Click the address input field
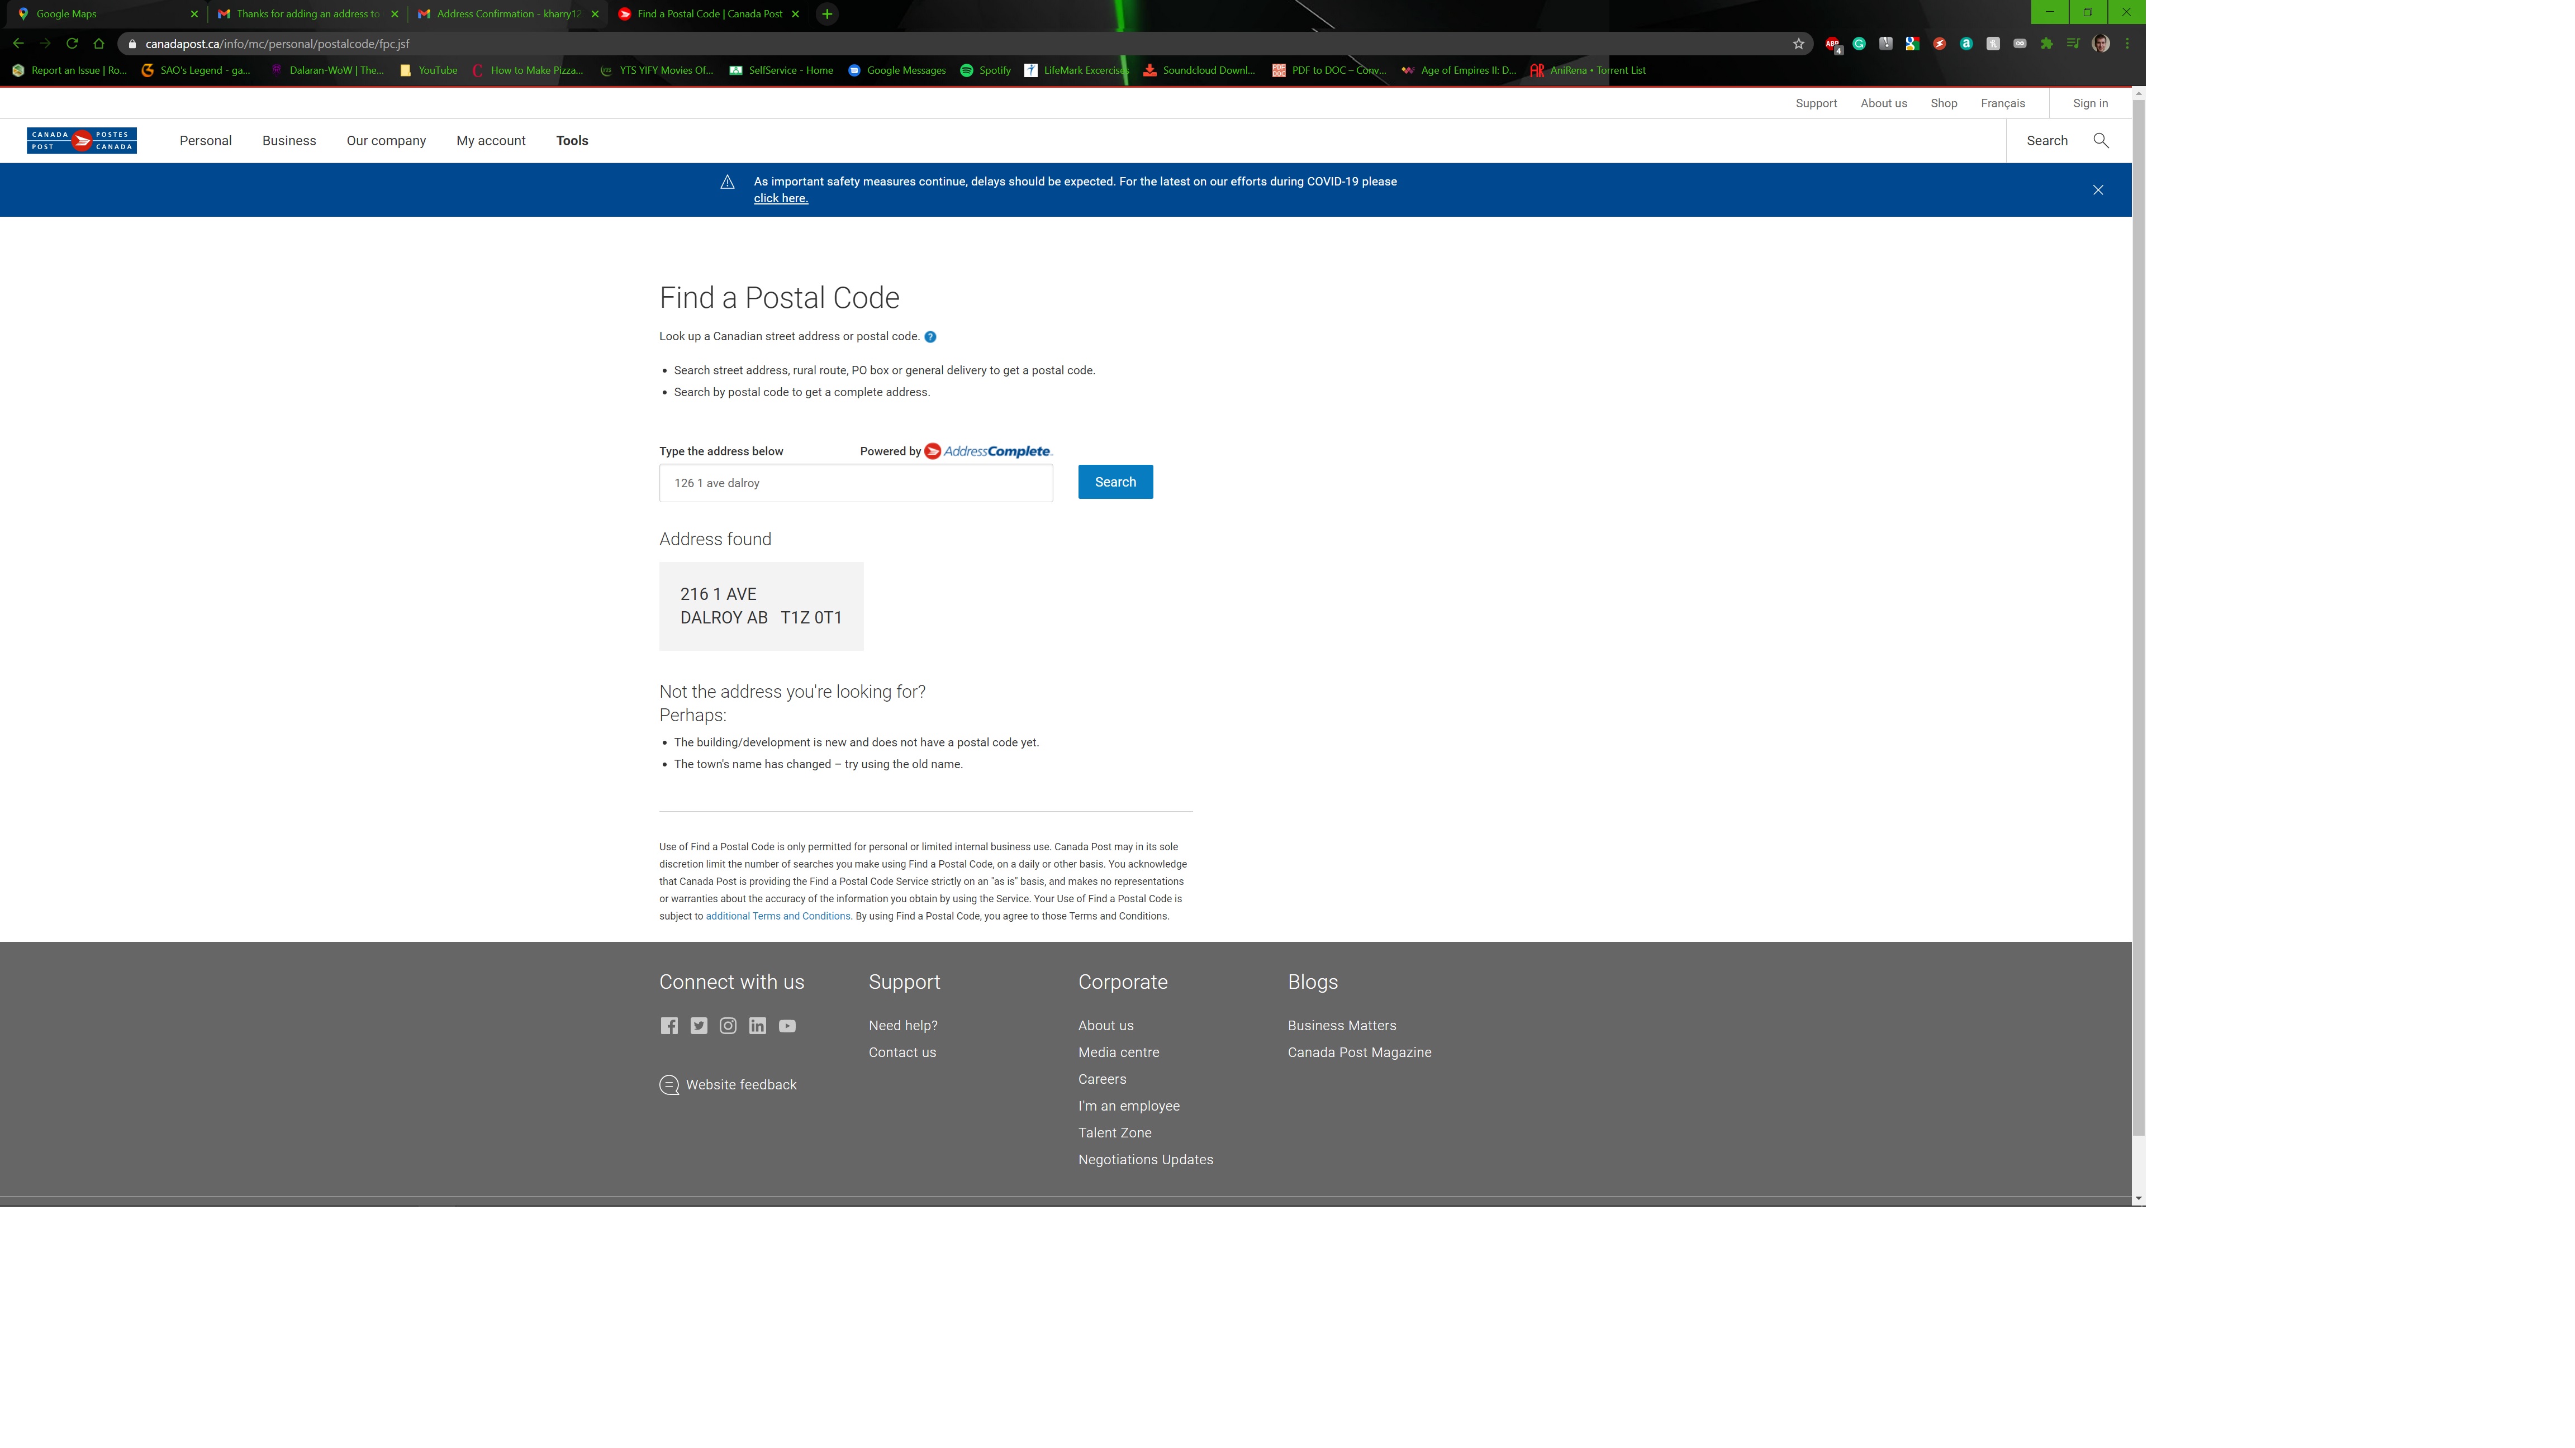 (x=856, y=484)
